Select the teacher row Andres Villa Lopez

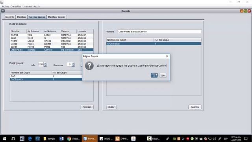coord(52,35)
